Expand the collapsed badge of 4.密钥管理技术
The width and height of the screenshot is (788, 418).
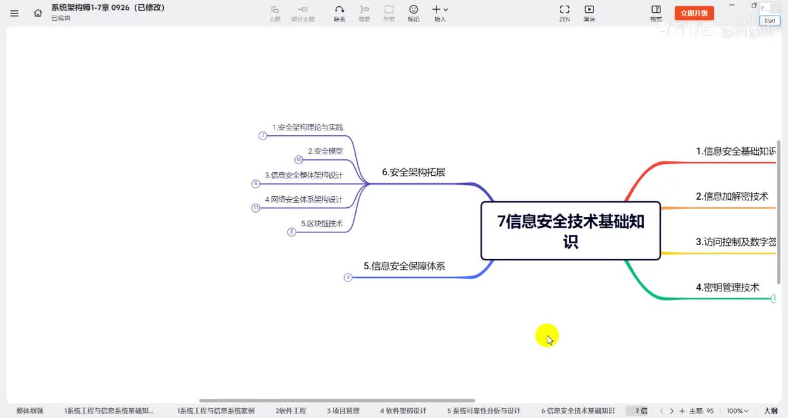point(774,299)
